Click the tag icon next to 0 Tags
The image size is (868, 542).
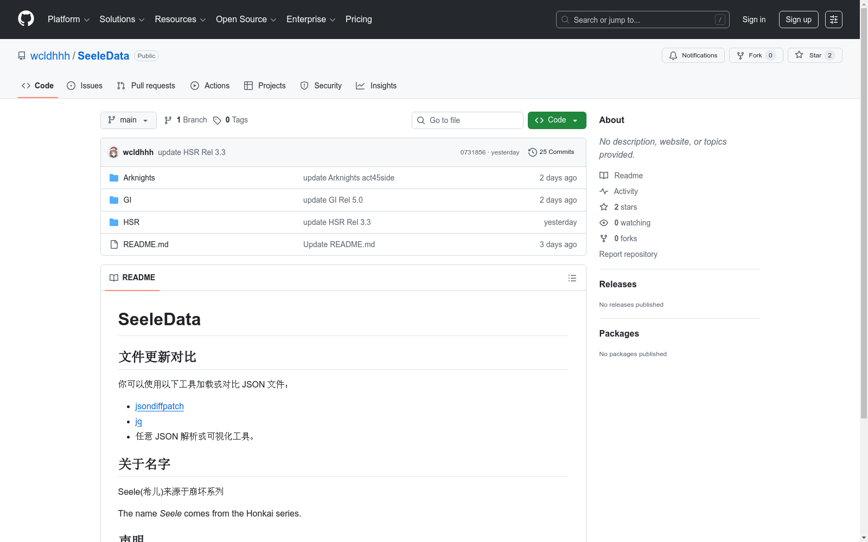[x=217, y=120]
